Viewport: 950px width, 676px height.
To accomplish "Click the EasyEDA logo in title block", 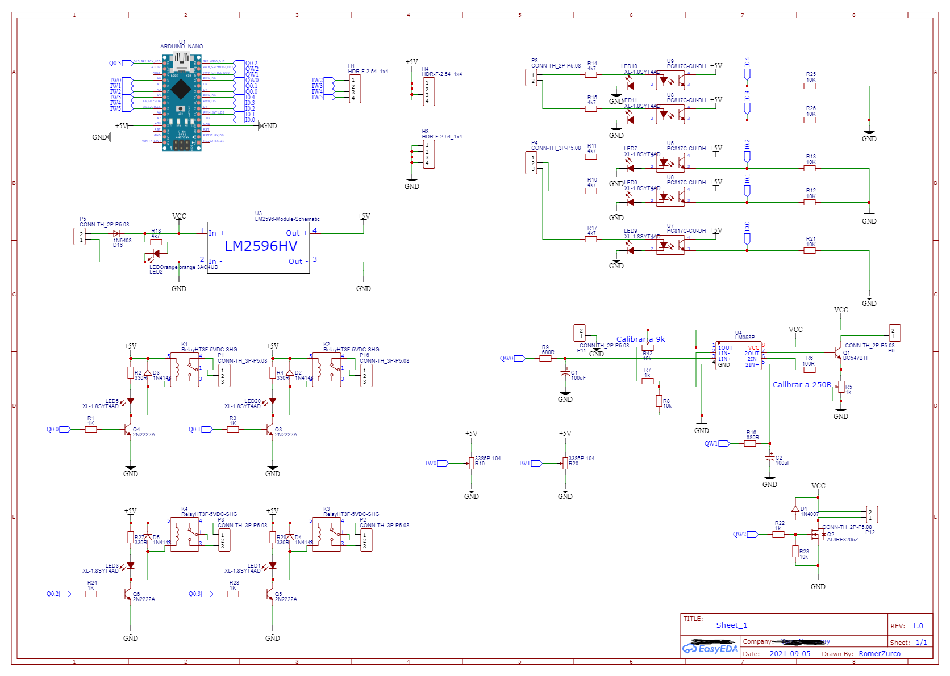I will 710,648.
